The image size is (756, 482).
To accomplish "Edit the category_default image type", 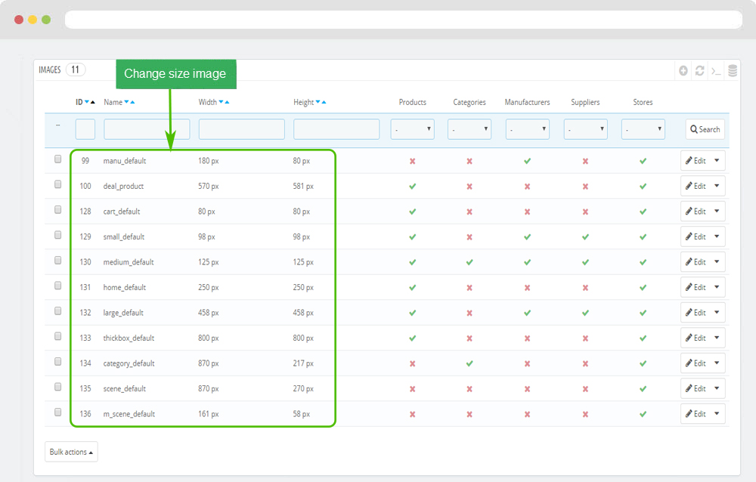I will click(696, 363).
